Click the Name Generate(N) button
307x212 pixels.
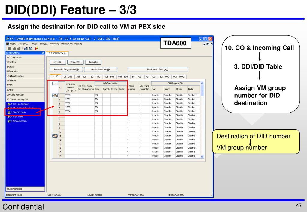101,69
